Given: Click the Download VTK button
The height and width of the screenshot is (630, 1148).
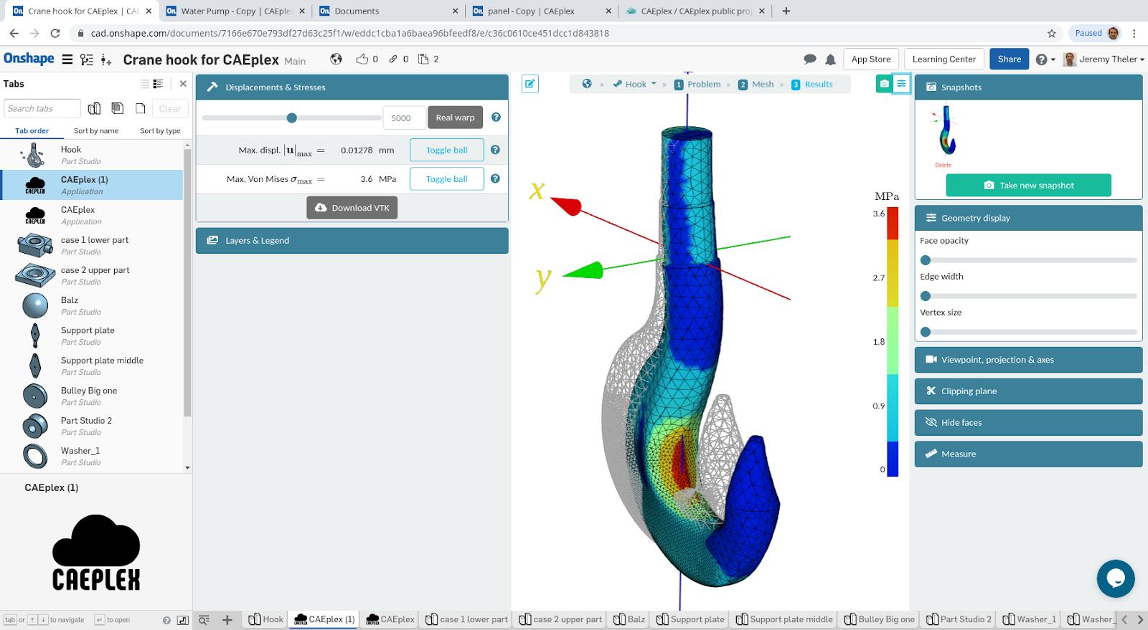Looking at the screenshot, I should pyautogui.click(x=352, y=208).
